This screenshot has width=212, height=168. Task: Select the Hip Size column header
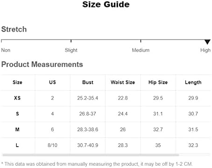click(x=158, y=82)
